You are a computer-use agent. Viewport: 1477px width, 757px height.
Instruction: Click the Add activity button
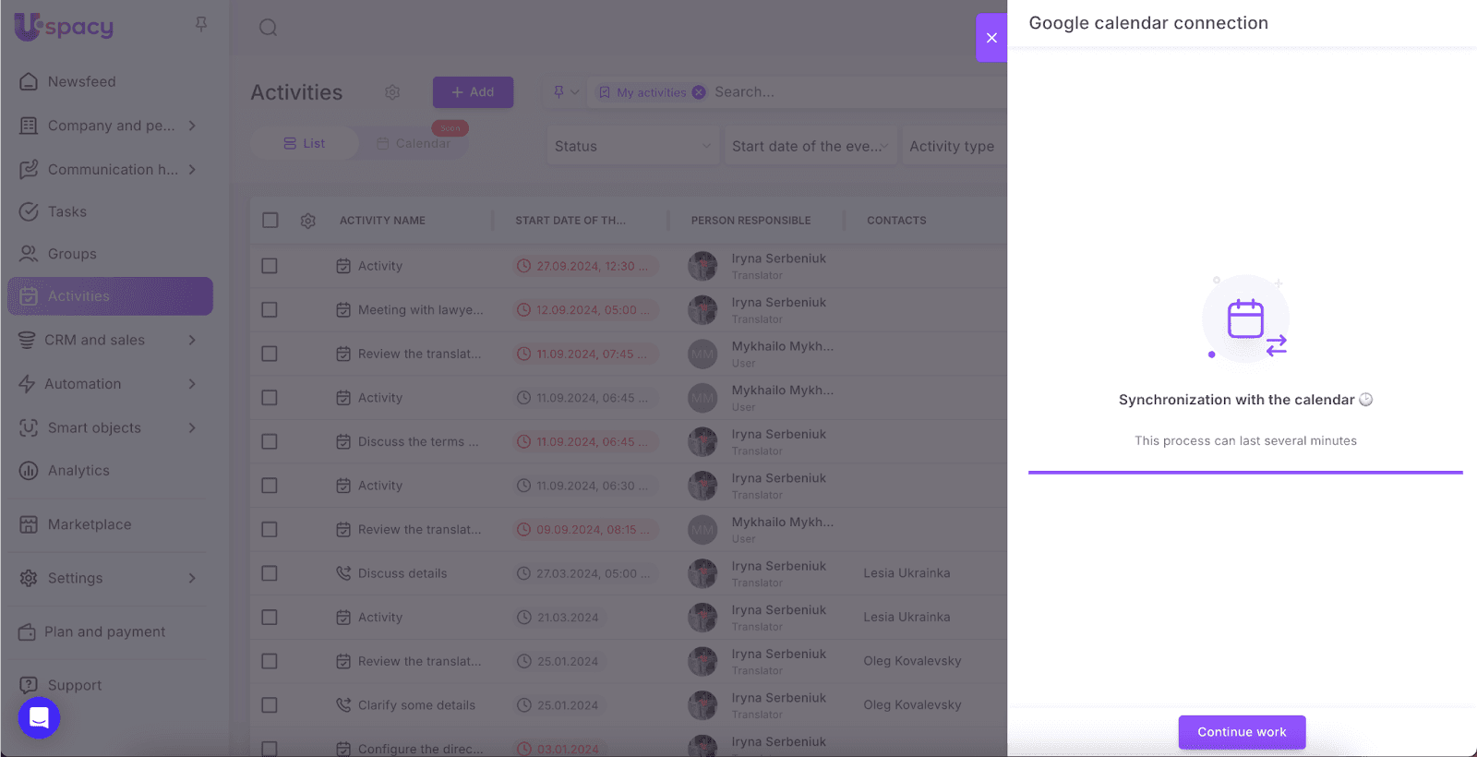click(x=473, y=92)
